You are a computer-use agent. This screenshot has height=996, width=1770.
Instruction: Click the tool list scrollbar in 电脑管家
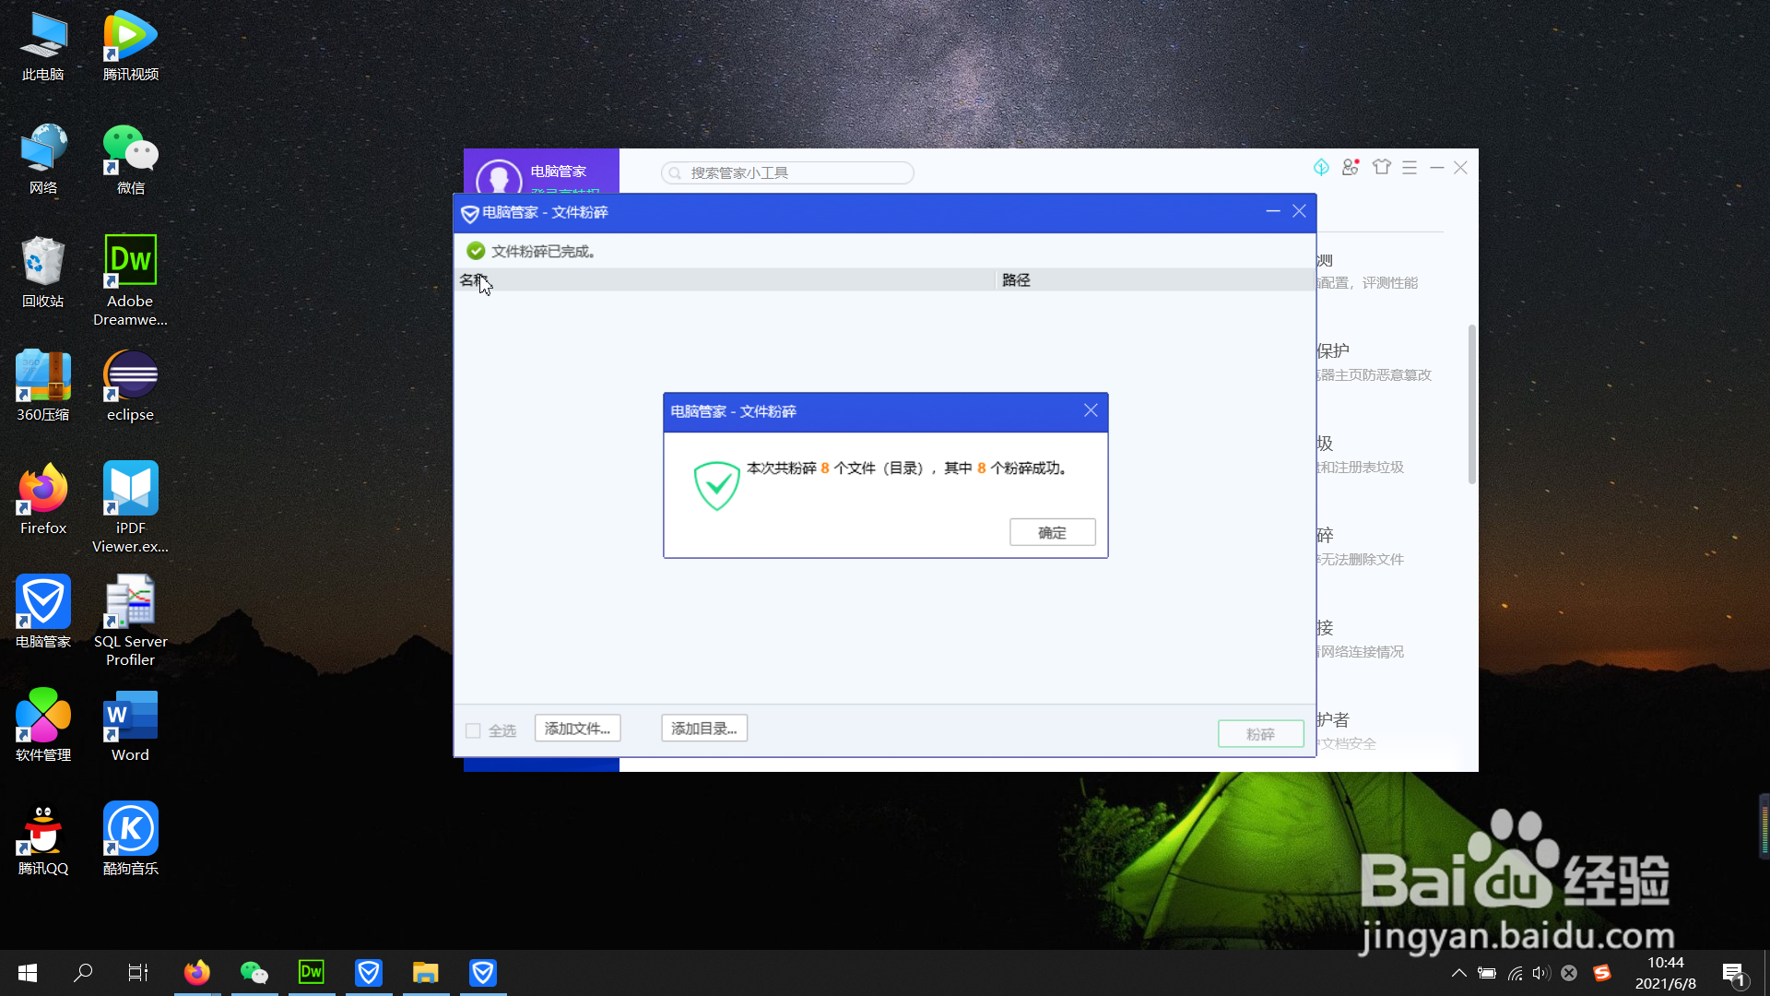[1471, 404]
